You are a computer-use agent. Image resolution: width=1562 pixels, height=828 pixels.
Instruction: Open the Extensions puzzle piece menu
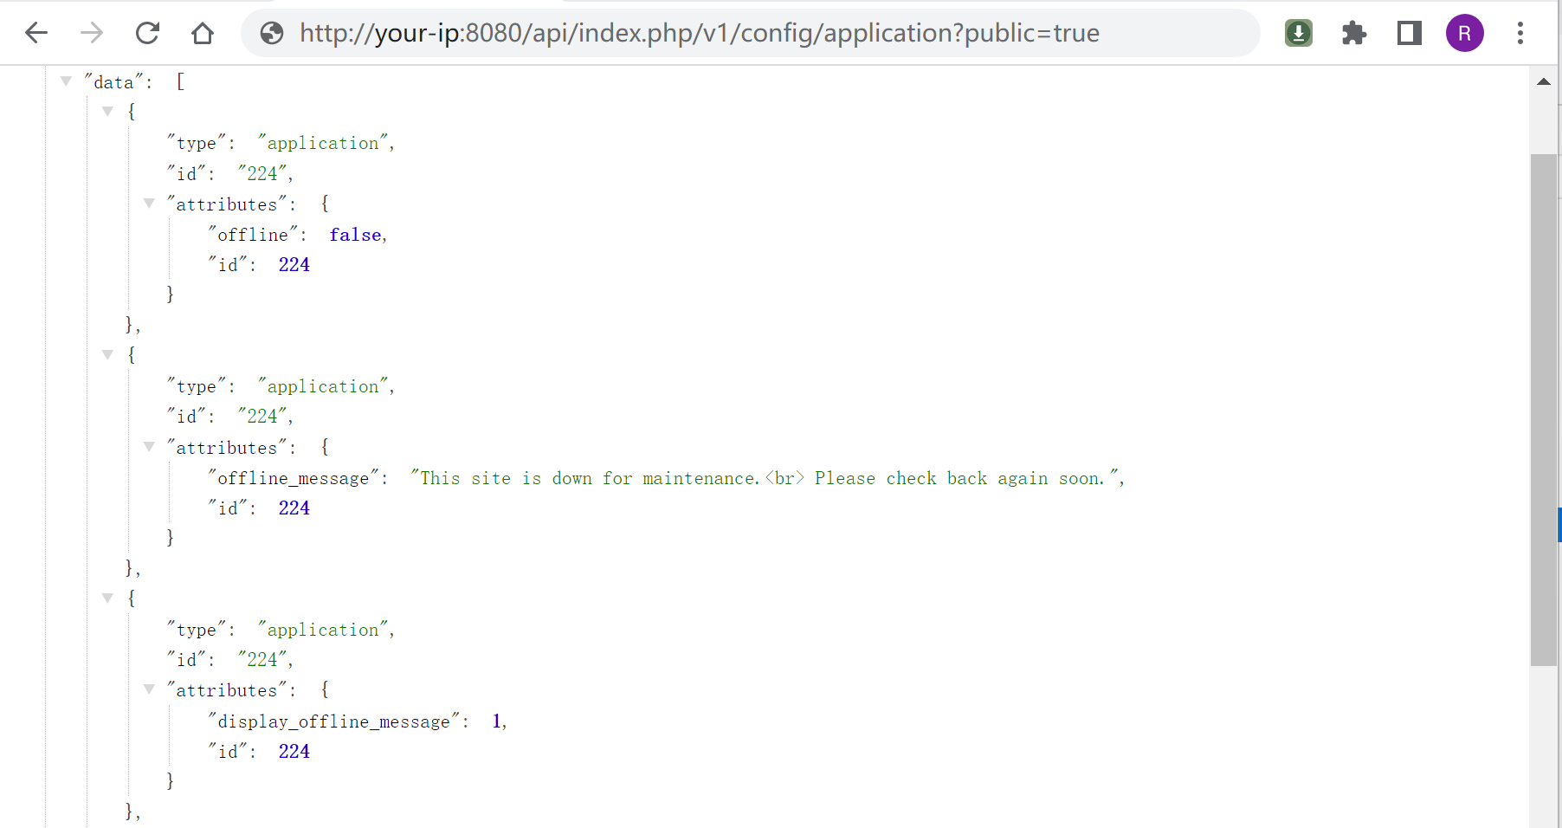point(1353,33)
